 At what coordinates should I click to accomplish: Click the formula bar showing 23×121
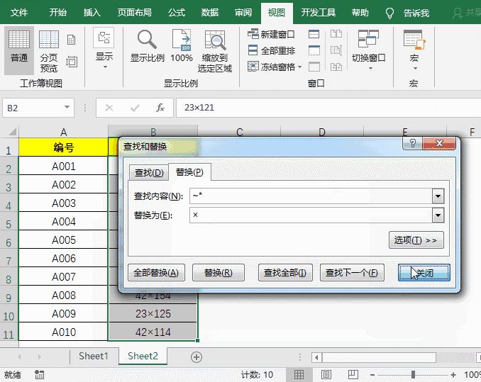pyautogui.click(x=328, y=108)
